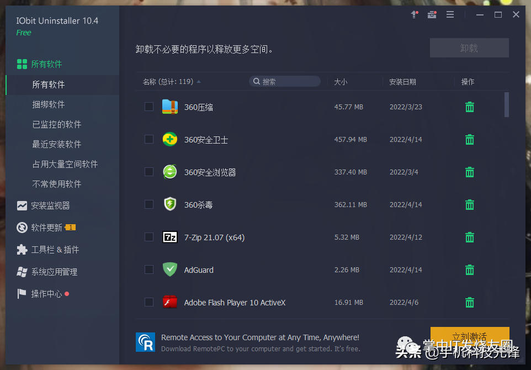Screen dimensions: 531x370
Task: Uninstall AdGuard with its trash icon
Action: [469, 269]
